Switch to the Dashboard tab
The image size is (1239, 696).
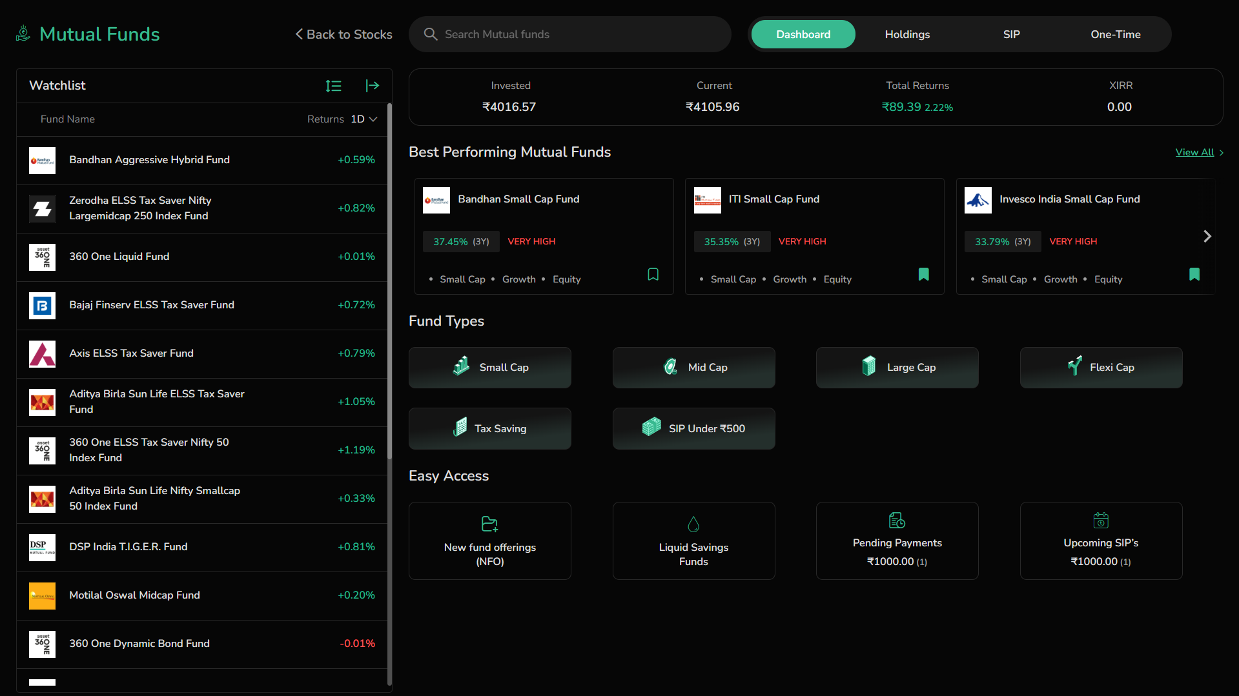coord(803,34)
